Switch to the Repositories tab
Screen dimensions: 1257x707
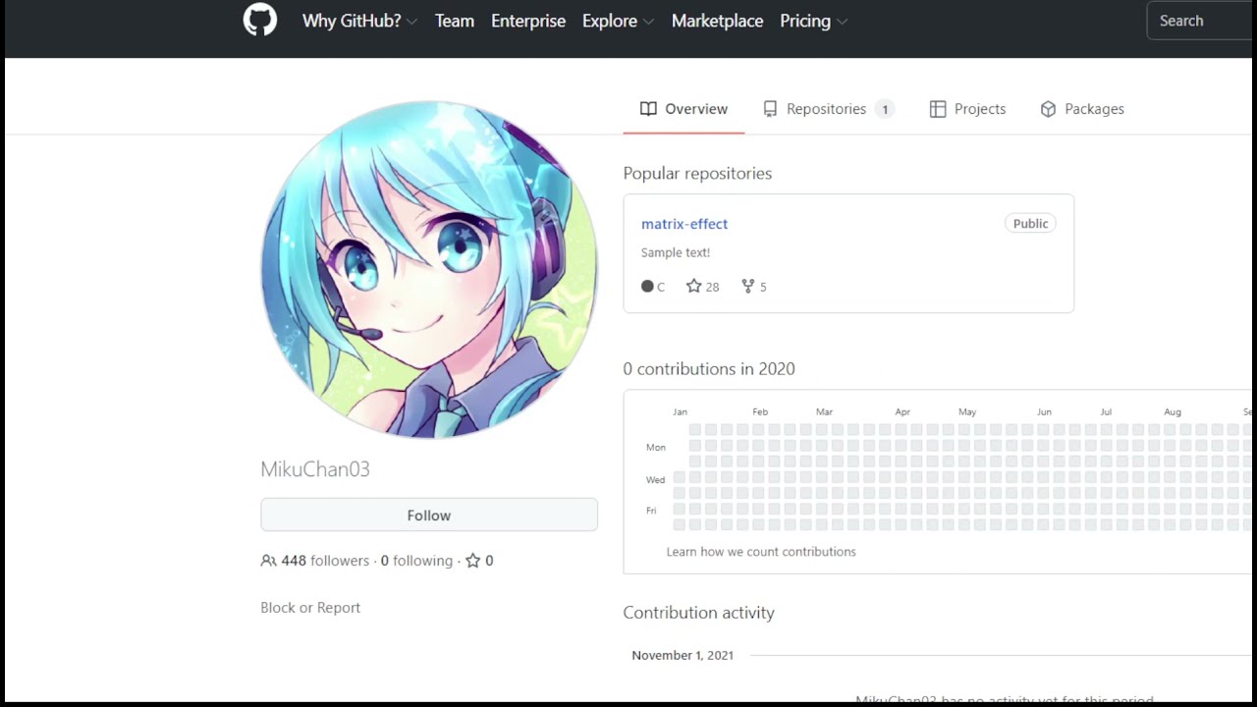[x=828, y=109]
